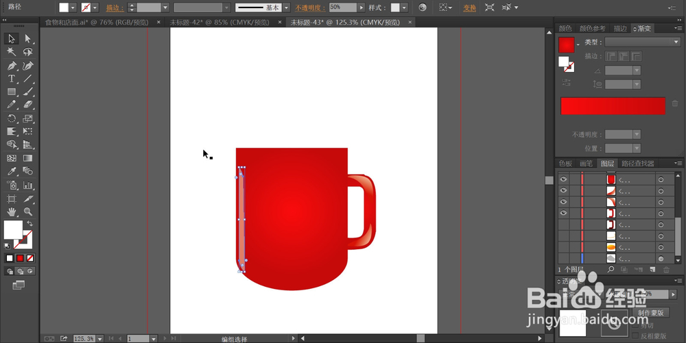Select the Direct Selection tool
This screenshot has width=686, height=343.
[x=27, y=39]
